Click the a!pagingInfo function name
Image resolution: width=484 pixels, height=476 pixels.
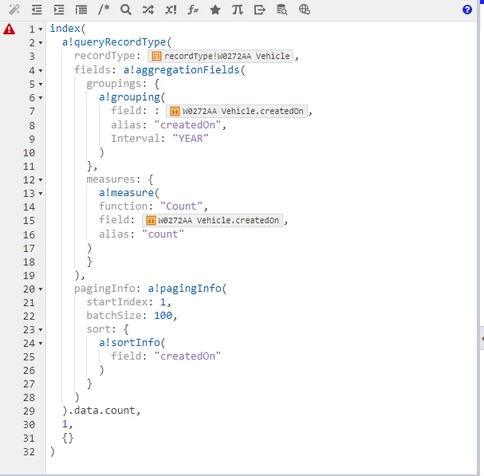184,289
